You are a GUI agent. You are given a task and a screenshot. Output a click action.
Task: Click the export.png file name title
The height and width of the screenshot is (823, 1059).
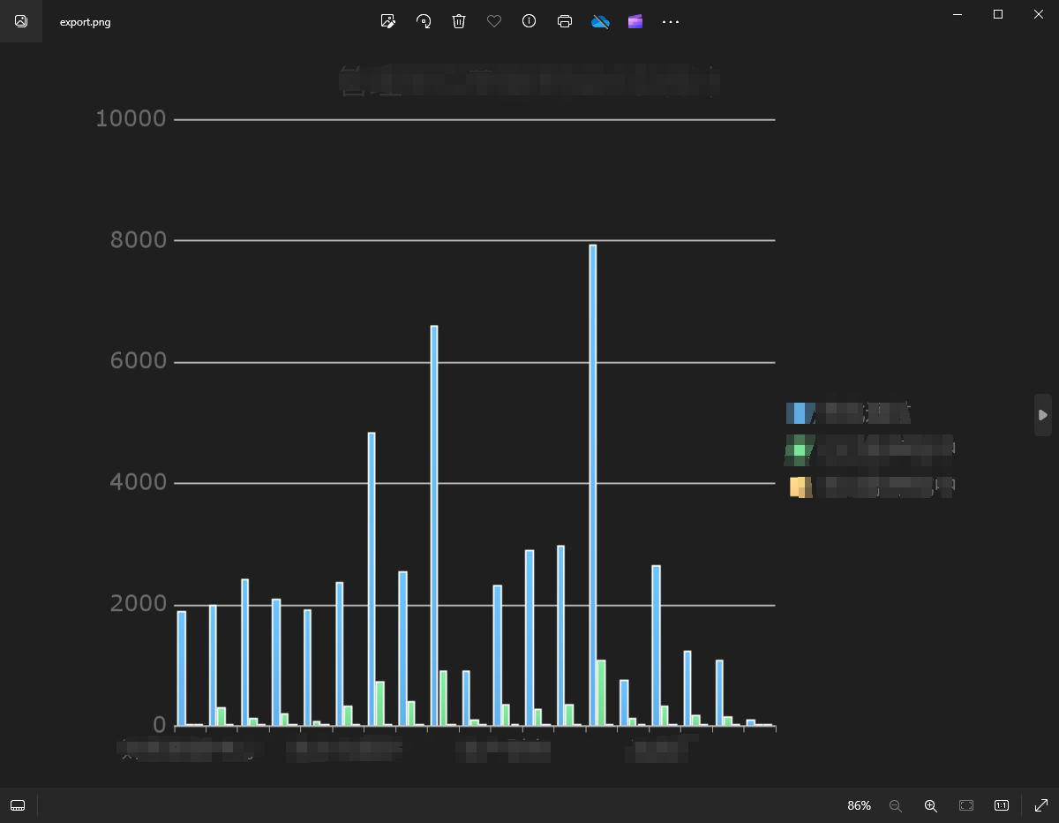tap(85, 22)
